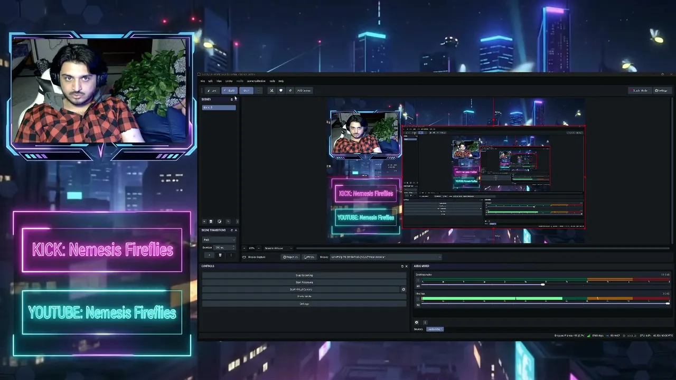Click the Display Capture source icon
This screenshot has height=380, width=676.
coord(244,257)
